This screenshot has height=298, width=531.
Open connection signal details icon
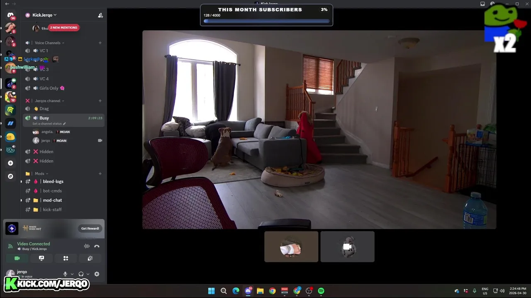pyautogui.click(x=10, y=246)
